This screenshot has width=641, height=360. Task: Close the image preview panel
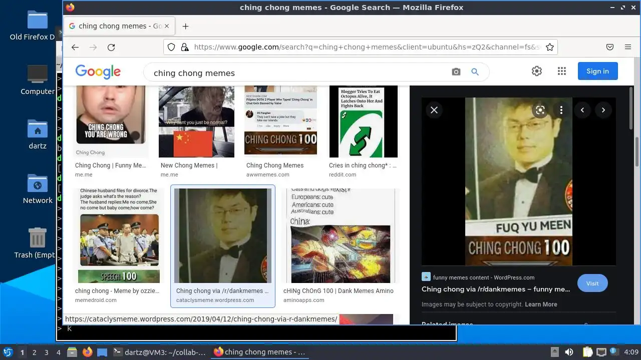434,110
